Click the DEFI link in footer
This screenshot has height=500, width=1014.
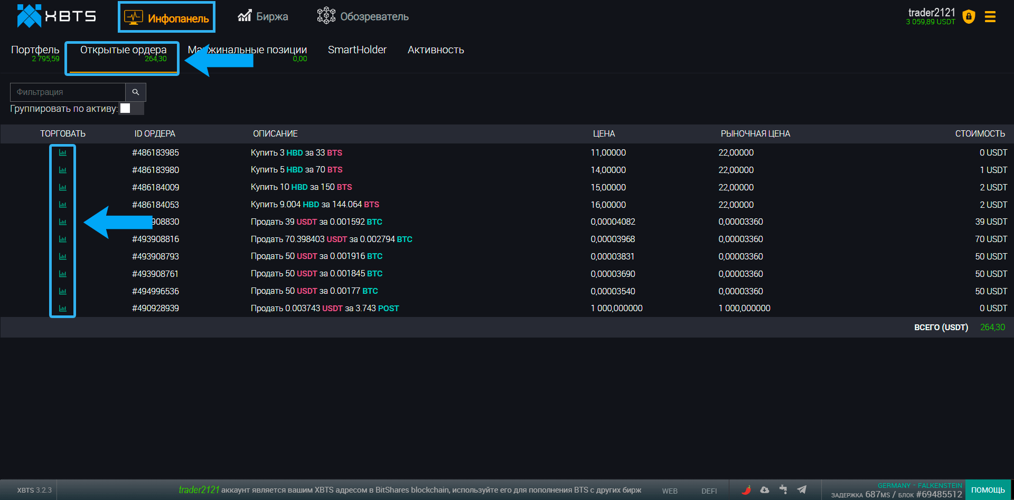coord(709,491)
